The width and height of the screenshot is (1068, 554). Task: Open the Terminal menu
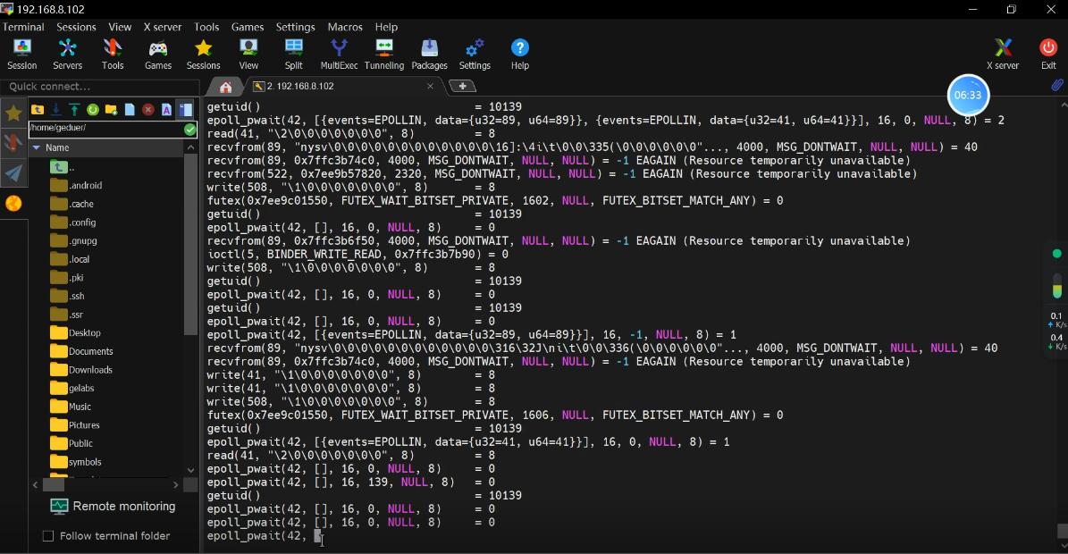click(x=23, y=27)
